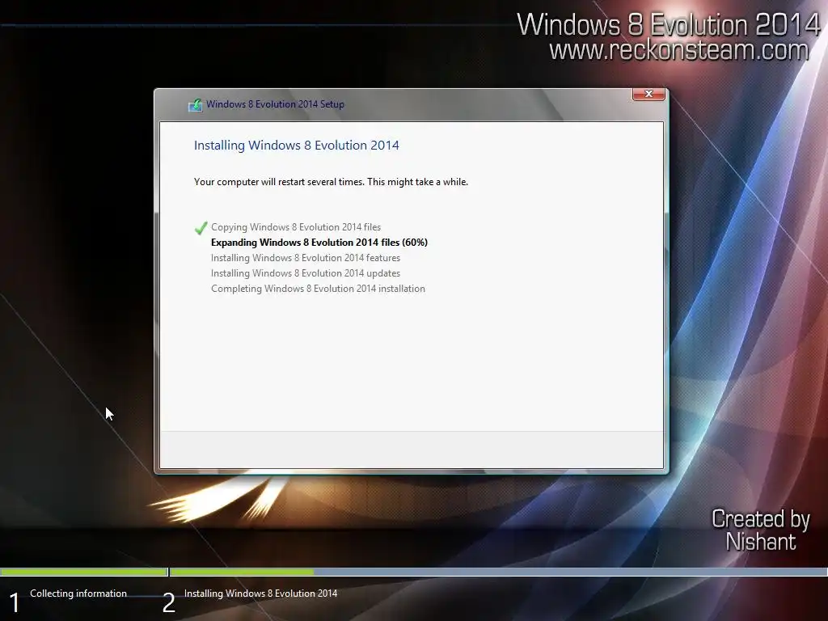This screenshot has height=621, width=828.
Task: Click 'Completing Windows 8 Evolution 2014 installation' line
Action: [318, 289]
